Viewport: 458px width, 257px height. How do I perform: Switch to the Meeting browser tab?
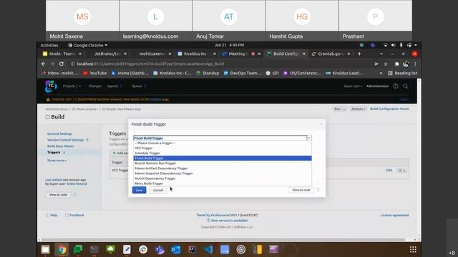240,54
